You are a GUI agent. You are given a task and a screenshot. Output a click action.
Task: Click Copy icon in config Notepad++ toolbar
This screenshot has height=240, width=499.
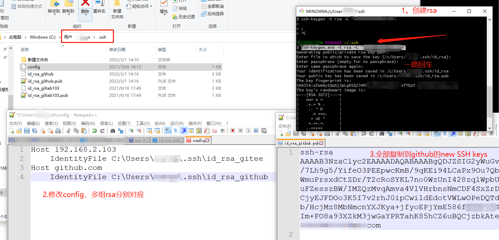pyautogui.click(x=76, y=131)
